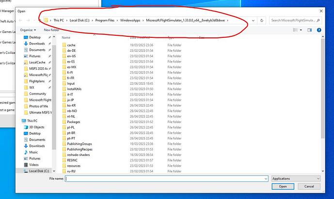The width and height of the screenshot is (334, 199).
Task: Open Flightplans folder in sidebar
Action: click(x=37, y=81)
